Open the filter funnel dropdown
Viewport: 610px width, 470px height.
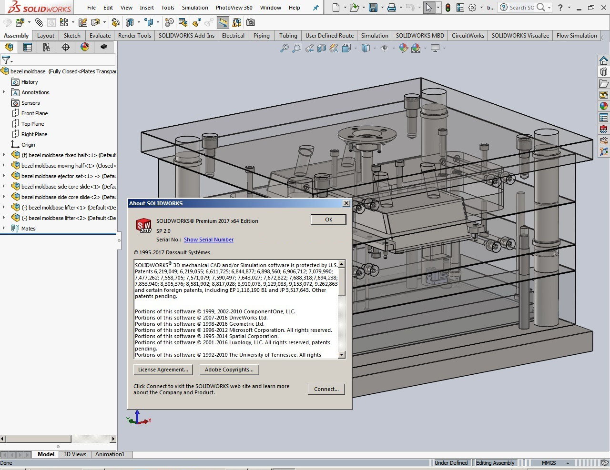[x=11, y=61]
